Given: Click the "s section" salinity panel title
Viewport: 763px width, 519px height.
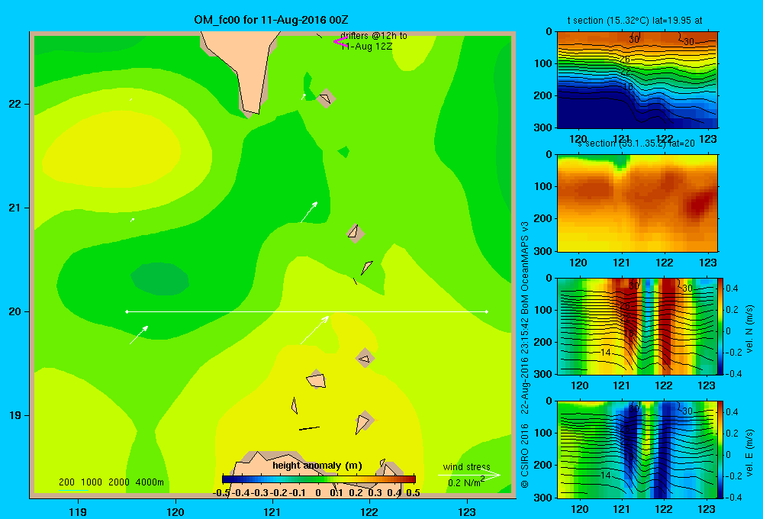Looking at the screenshot, I should (x=636, y=143).
